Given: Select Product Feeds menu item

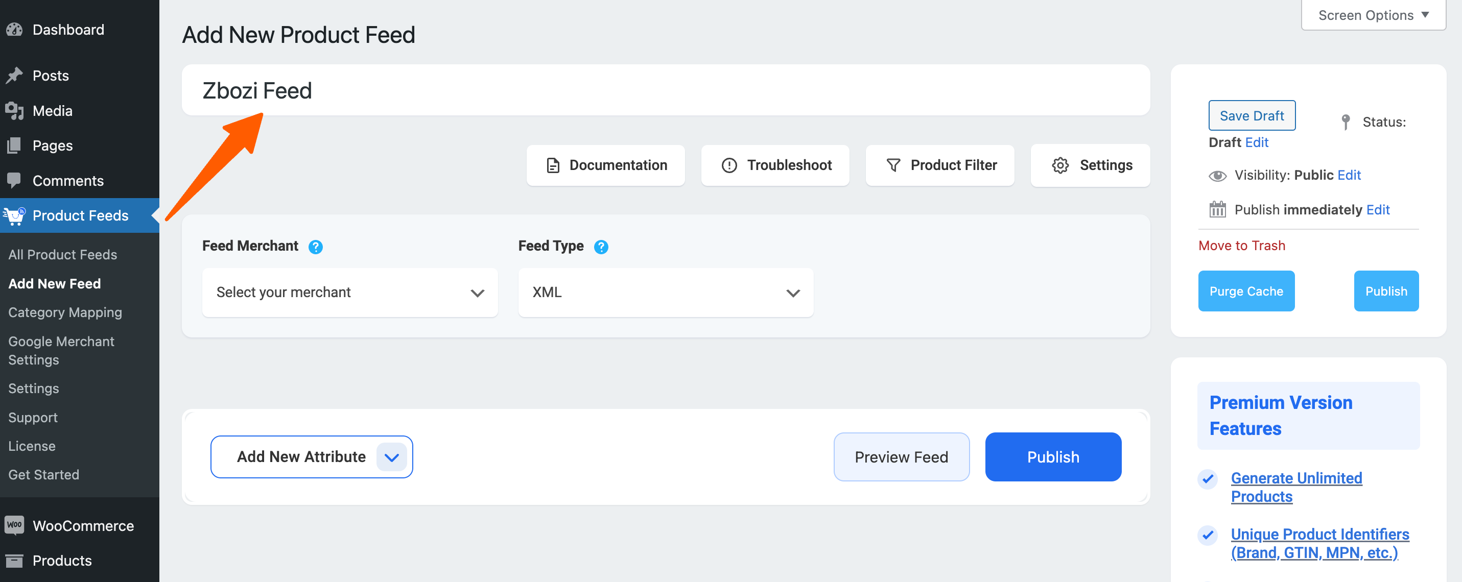Looking at the screenshot, I should (x=80, y=215).
